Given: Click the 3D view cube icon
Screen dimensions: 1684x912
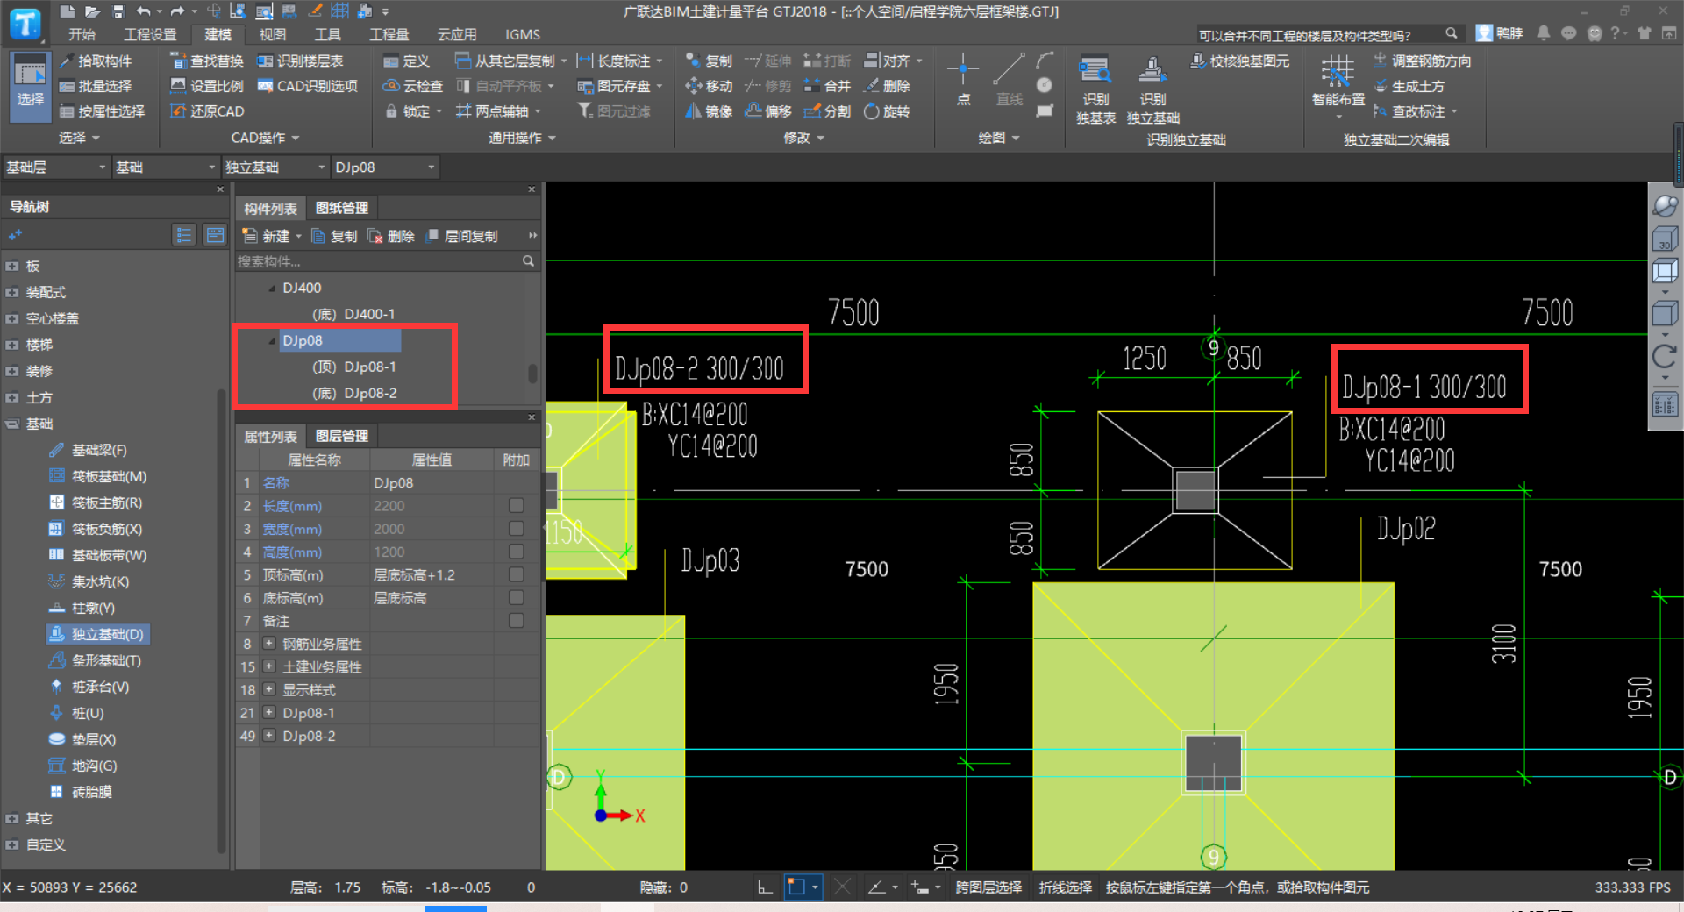Looking at the screenshot, I should point(1664,240).
